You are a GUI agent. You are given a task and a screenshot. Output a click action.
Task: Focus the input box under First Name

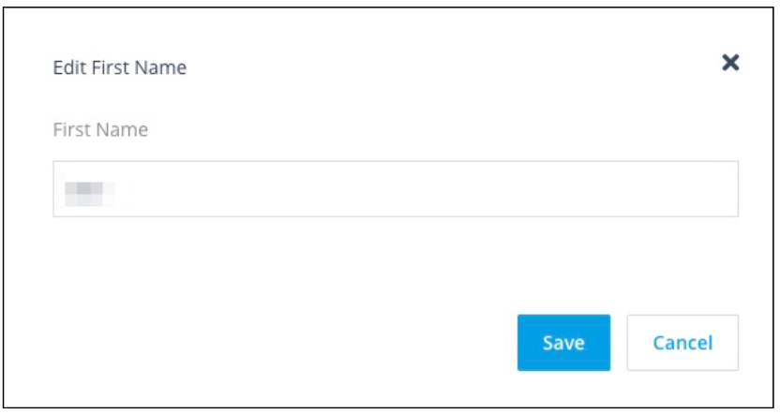395,189
